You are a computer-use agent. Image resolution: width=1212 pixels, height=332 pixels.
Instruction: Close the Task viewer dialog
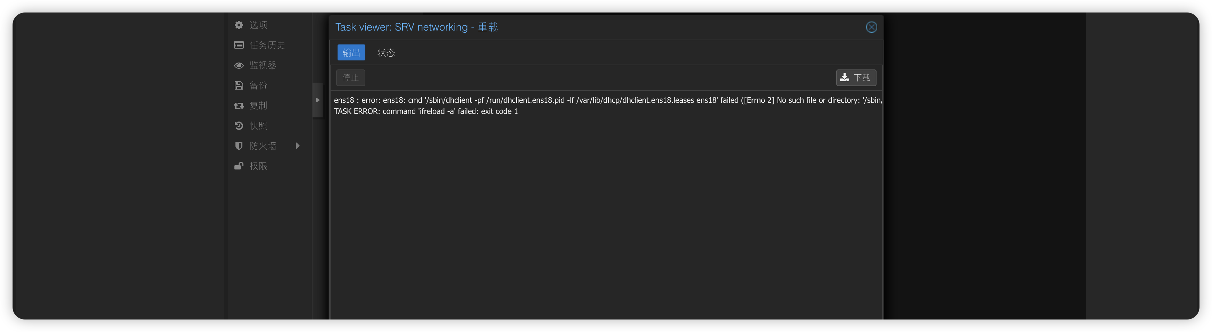click(x=871, y=27)
